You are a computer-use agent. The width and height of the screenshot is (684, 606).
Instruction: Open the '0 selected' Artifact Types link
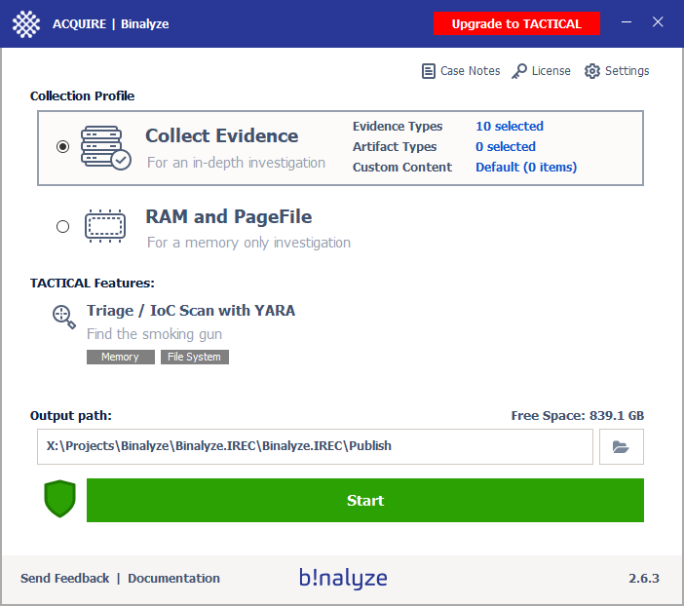(x=505, y=147)
